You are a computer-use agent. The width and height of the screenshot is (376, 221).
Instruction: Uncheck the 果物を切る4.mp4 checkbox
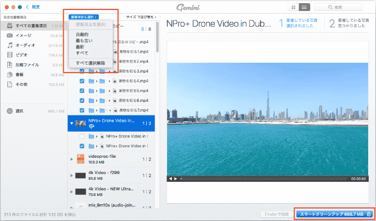point(82,82)
